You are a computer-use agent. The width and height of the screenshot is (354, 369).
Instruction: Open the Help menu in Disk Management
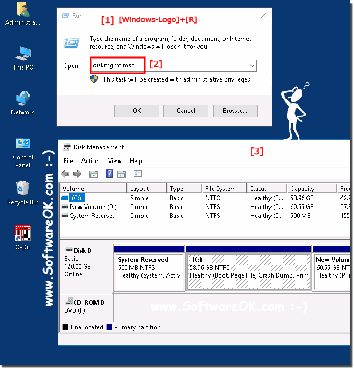pyautogui.click(x=136, y=161)
